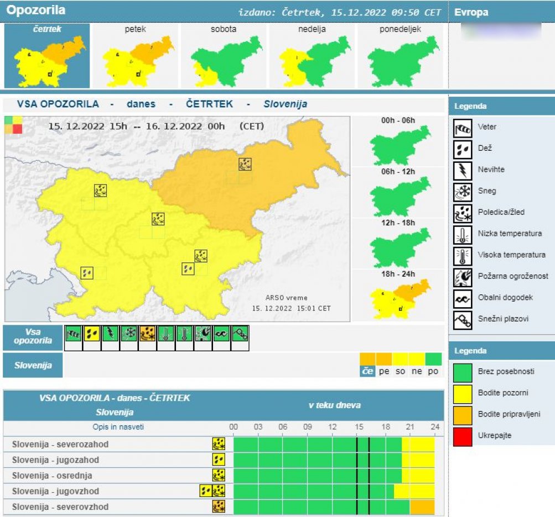Image resolution: width=555 pixels, height=517 pixels.
Task: Click the Visoka temperatura legend icon
Action: pos(462,256)
